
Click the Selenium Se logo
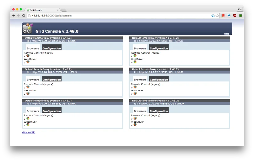tap(27, 29)
